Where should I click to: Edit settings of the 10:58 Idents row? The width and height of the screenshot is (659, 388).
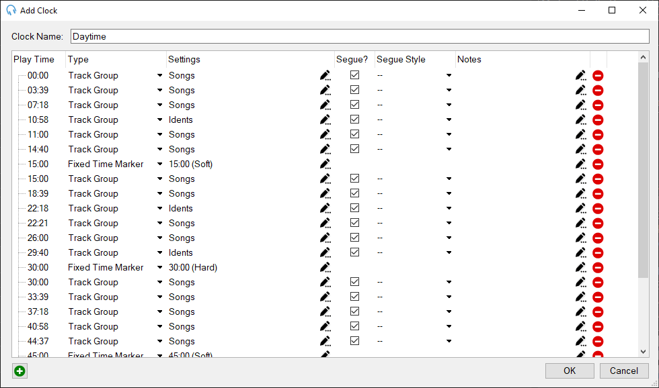click(325, 120)
